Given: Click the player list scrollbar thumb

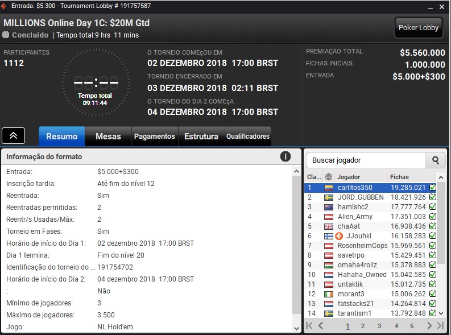Looking at the screenshot, I should click(441, 223).
